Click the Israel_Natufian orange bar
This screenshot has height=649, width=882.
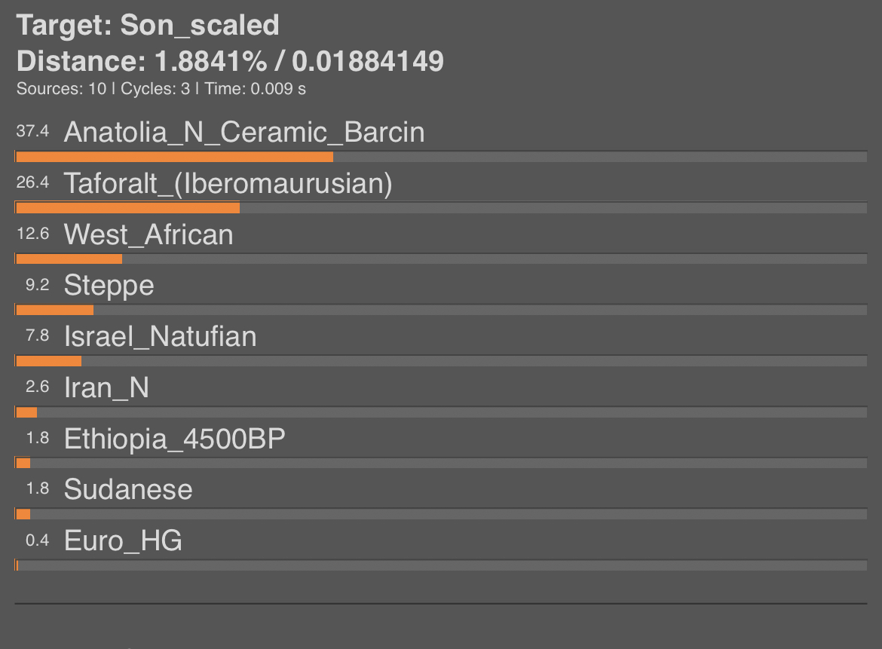(49, 361)
